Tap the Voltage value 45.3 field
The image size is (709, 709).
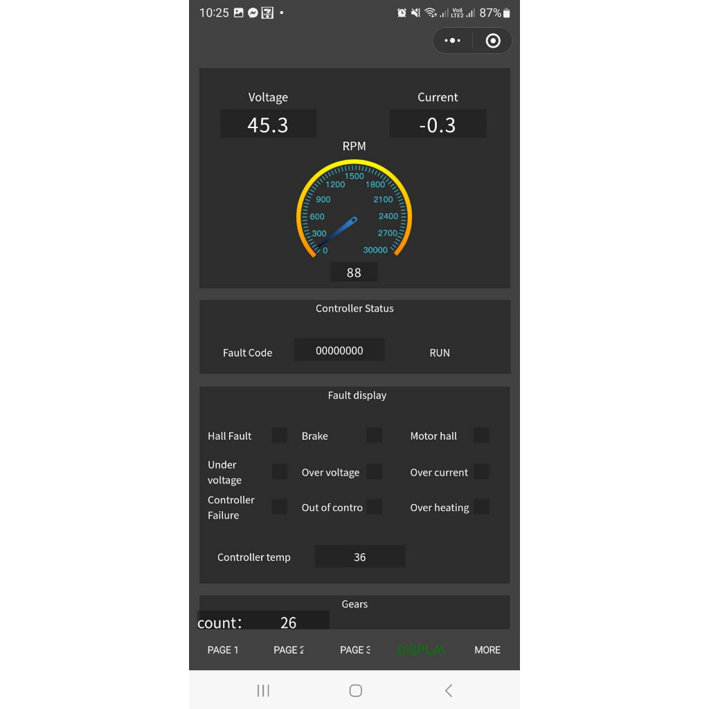[x=268, y=123]
